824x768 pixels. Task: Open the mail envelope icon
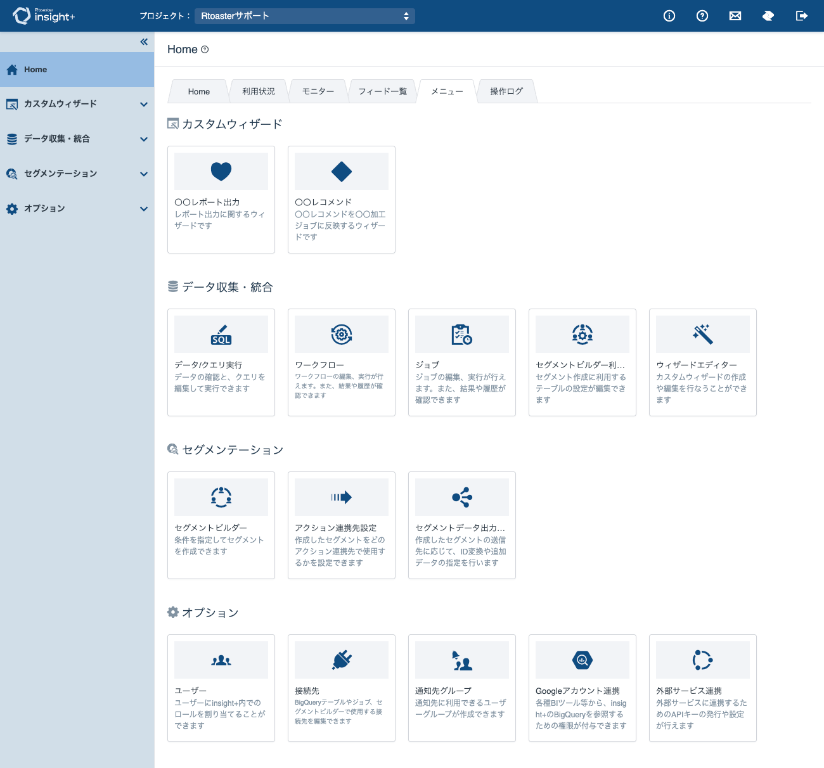click(x=735, y=16)
